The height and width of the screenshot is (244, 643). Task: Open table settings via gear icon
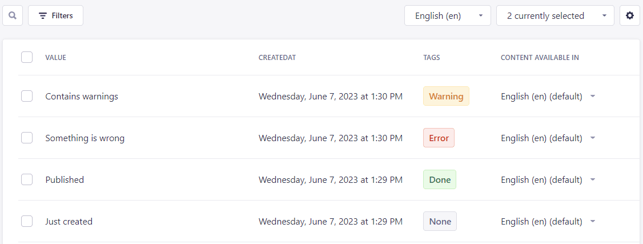coord(629,15)
